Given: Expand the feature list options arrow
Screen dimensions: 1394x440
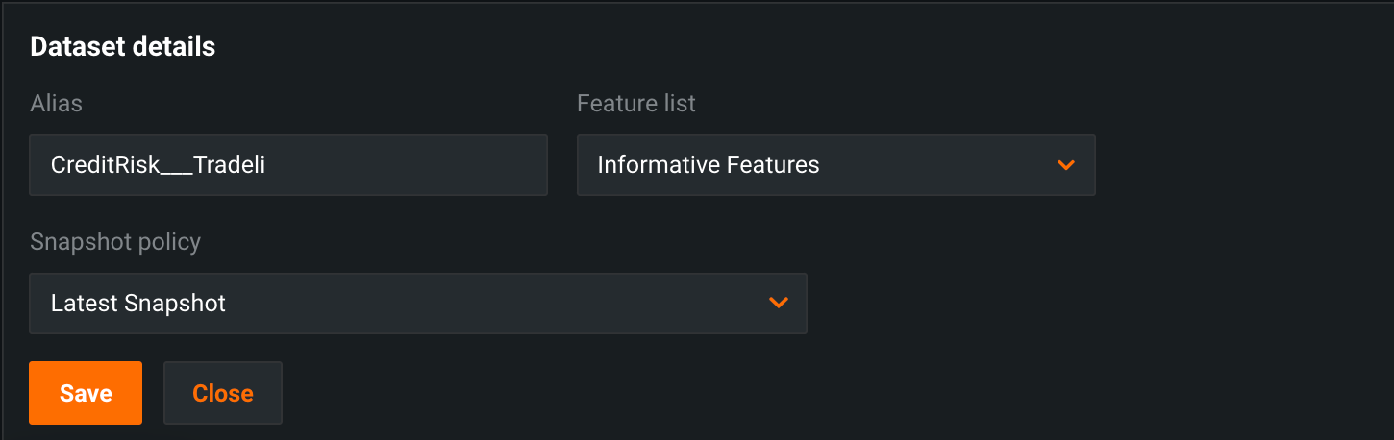Looking at the screenshot, I should [1065, 165].
